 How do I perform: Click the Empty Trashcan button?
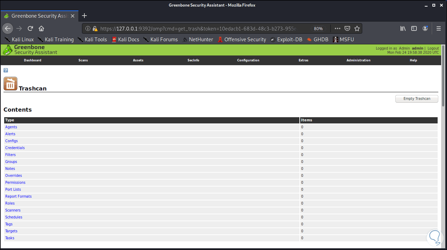417,99
